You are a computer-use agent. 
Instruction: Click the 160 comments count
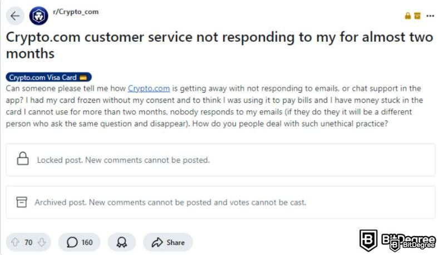87,242
